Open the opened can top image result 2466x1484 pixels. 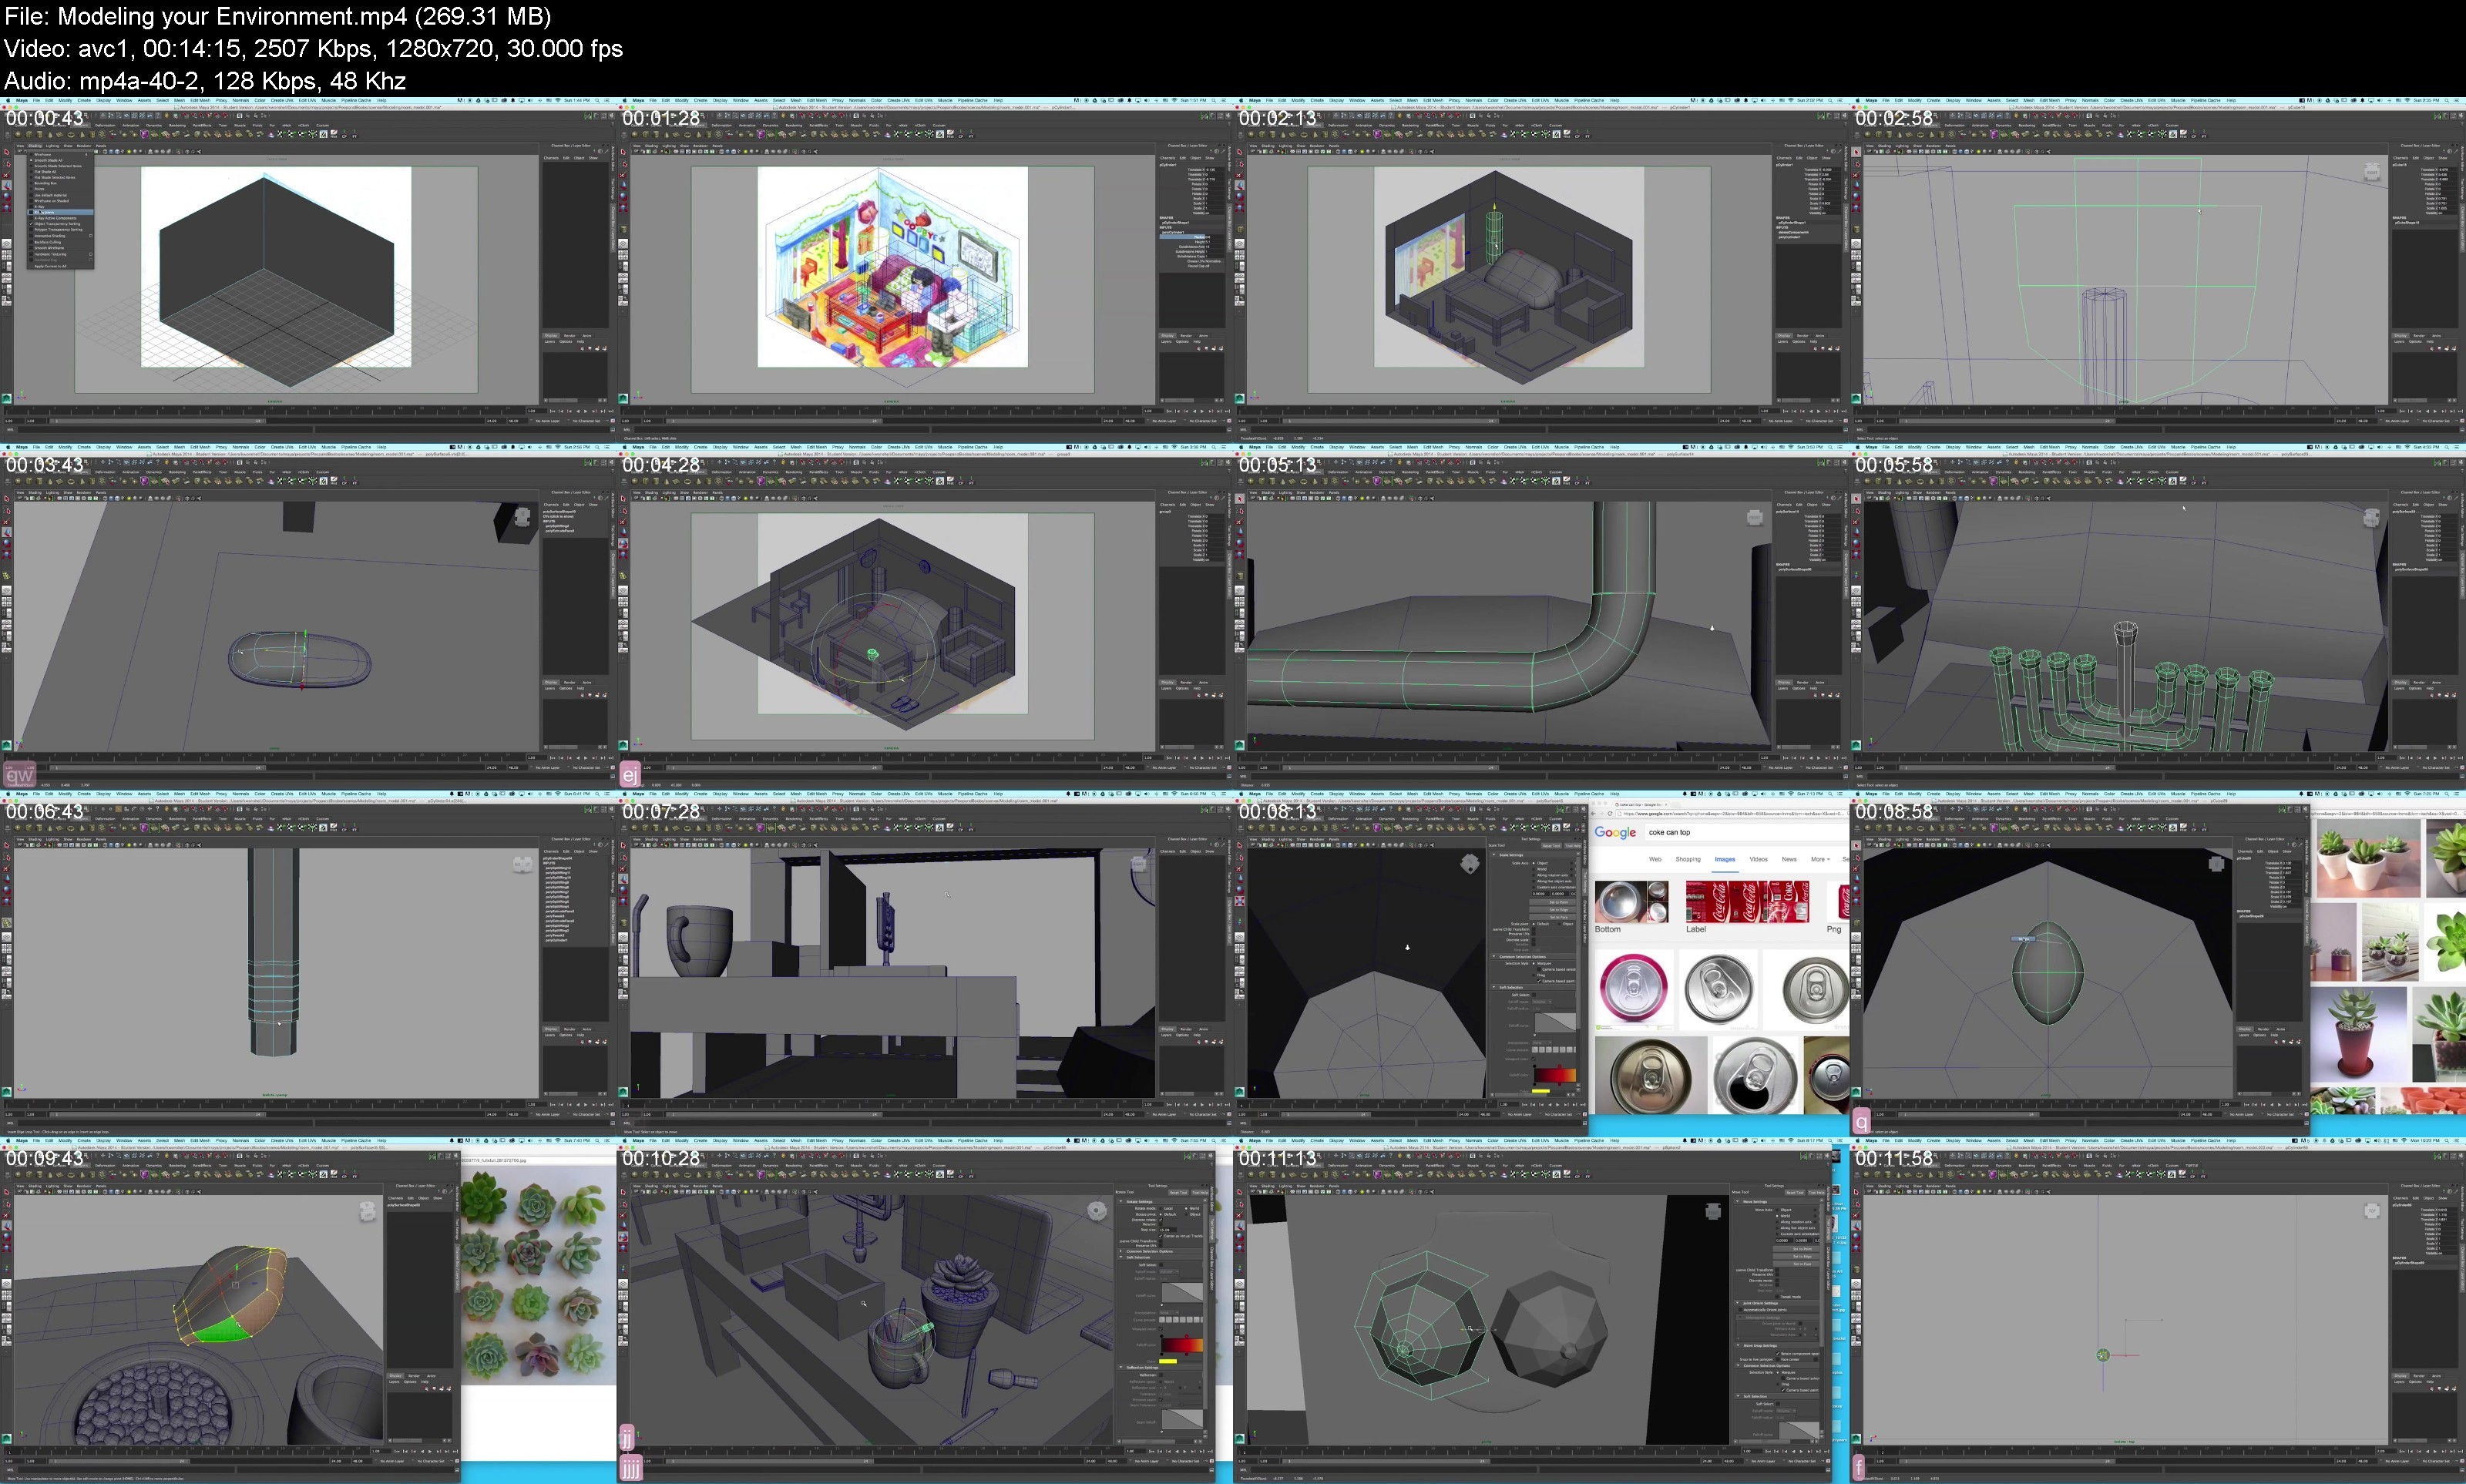[x=1755, y=1076]
